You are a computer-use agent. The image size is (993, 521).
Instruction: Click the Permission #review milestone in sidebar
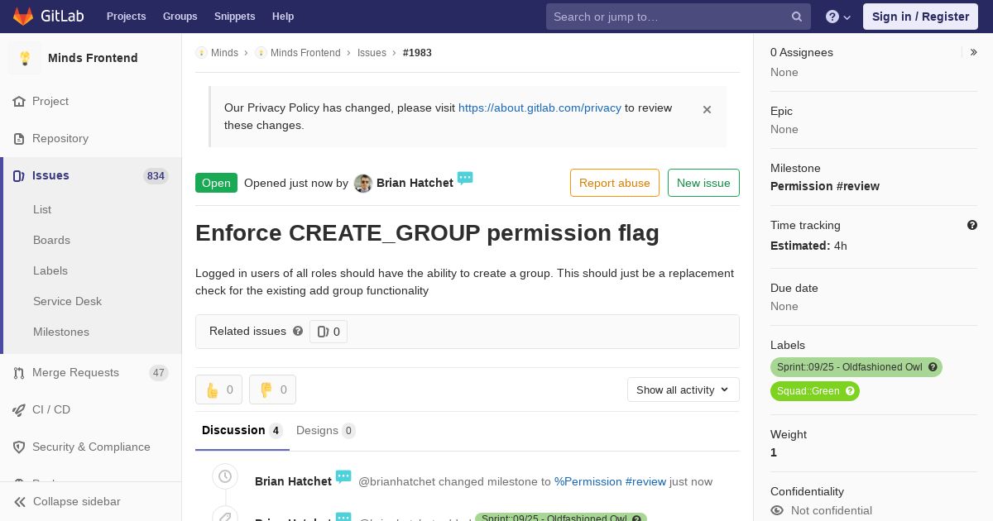825,186
